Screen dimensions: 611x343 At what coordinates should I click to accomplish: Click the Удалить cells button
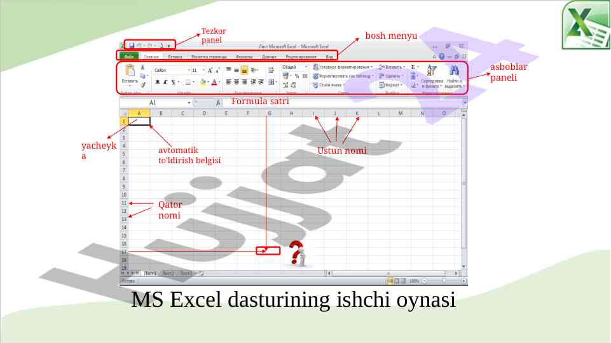pyautogui.click(x=391, y=76)
